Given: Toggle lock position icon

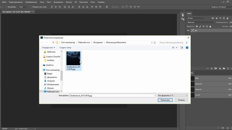Looking at the screenshot, I should pos(204,26).
